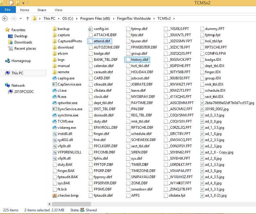Select the config.ini settings file icon
Screen dimensions: 256x214
pyautogui.click(x=90, y=29)
